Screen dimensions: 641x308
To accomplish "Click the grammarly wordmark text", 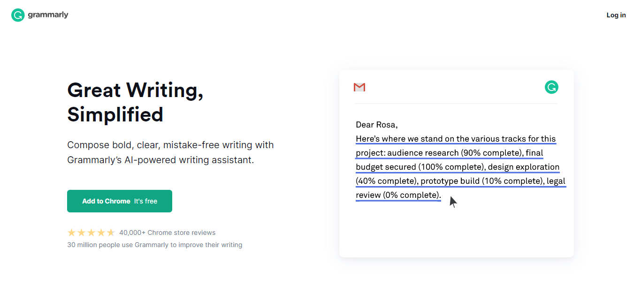I will pos(48,15).
